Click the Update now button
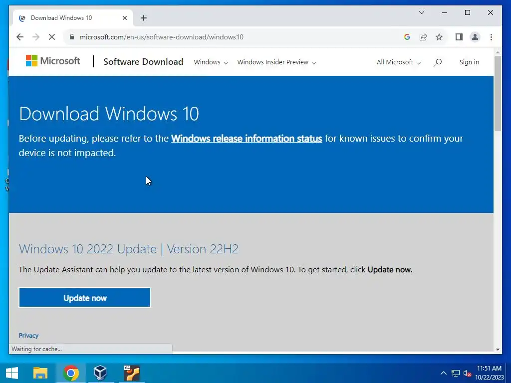Viewport: 511px width, 383px height. click(x=85, y=298)
